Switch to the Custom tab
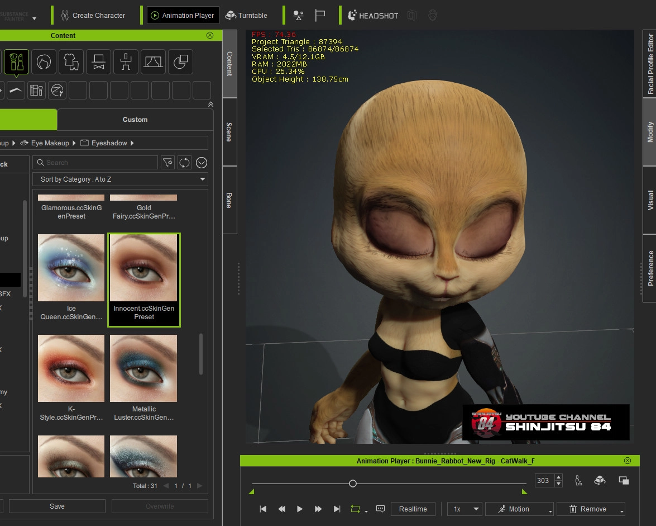Viewport: 656px width, 526px height. click(135, 120)
